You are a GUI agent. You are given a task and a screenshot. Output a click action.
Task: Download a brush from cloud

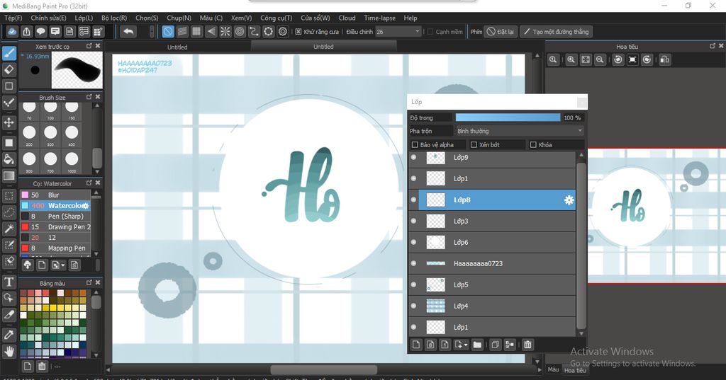(x=28, y=265)
